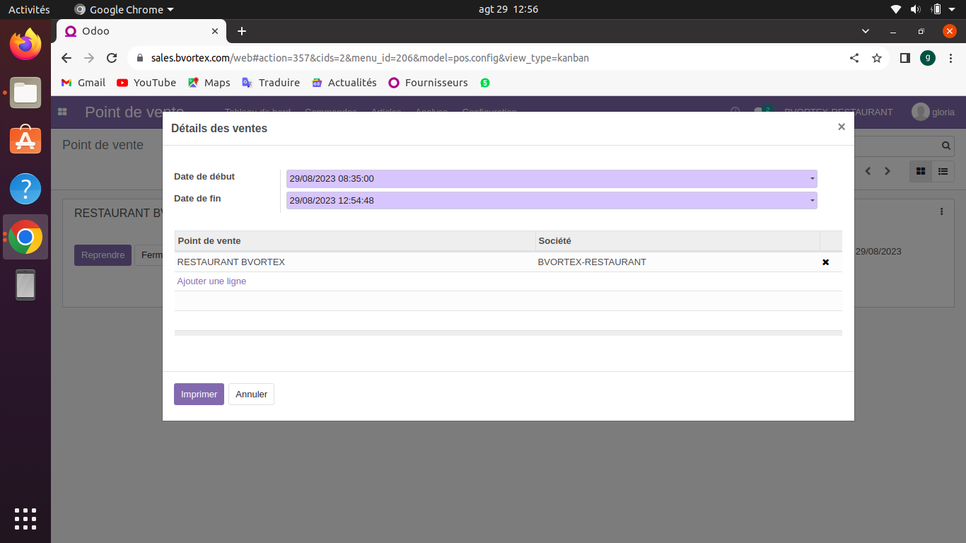The image size is (966, 543).
Task: Bookmark this page with the star icon
Action: [877, 58]
